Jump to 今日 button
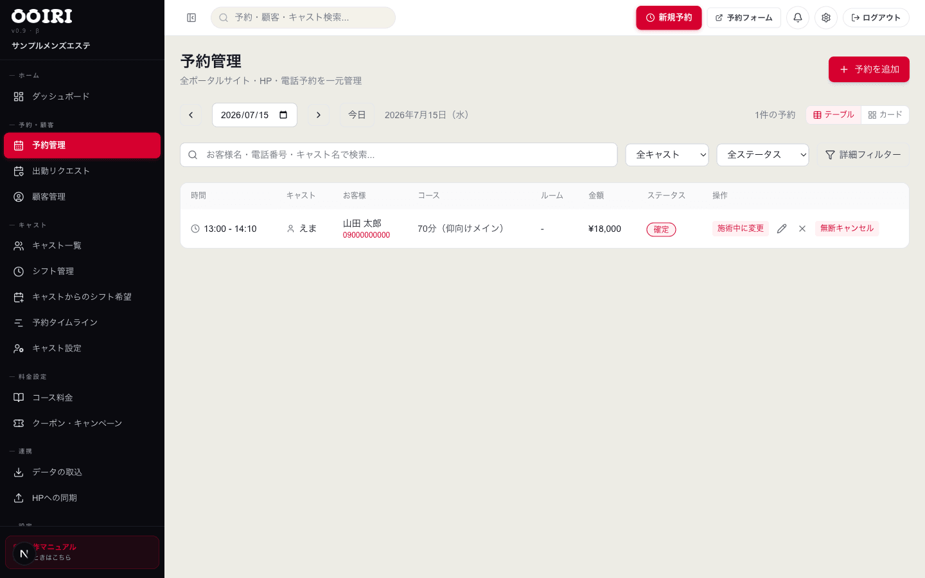 pos(357,115)
